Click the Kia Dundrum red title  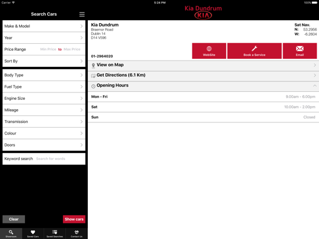[203, 8]
